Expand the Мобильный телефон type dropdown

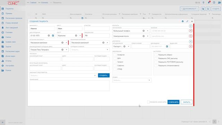(147, 31)
